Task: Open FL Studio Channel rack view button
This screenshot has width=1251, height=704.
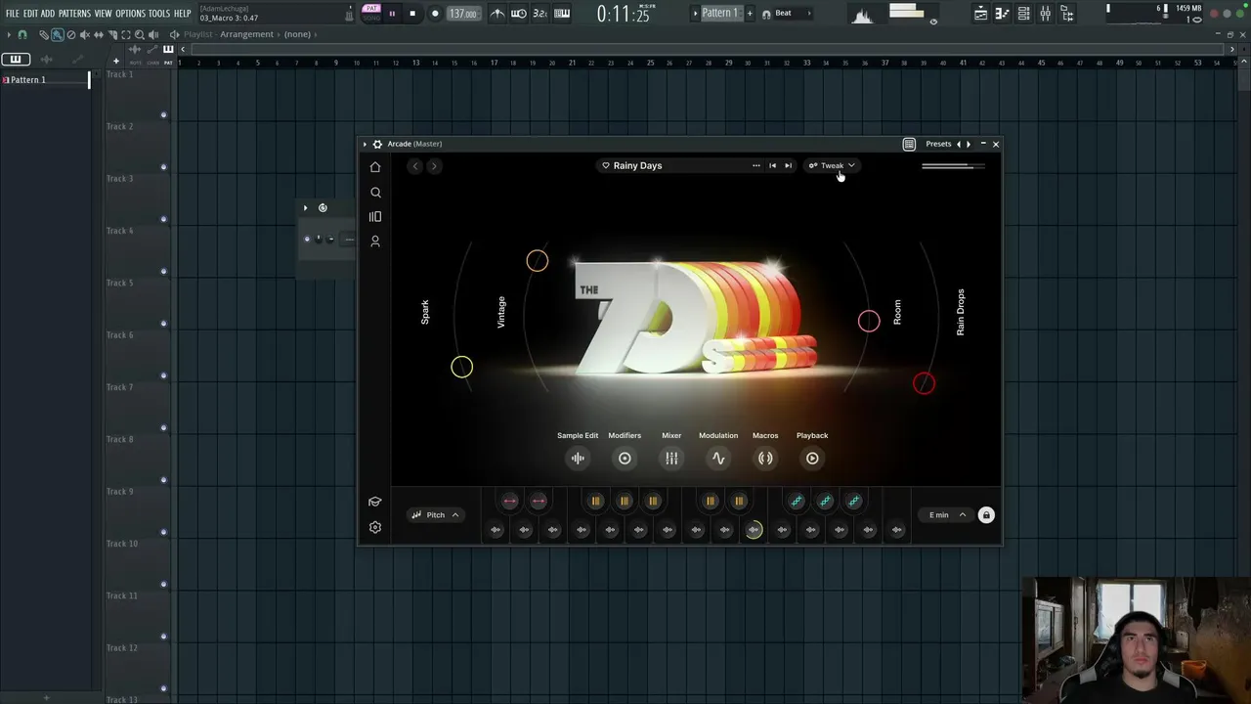Action: 1023,14
